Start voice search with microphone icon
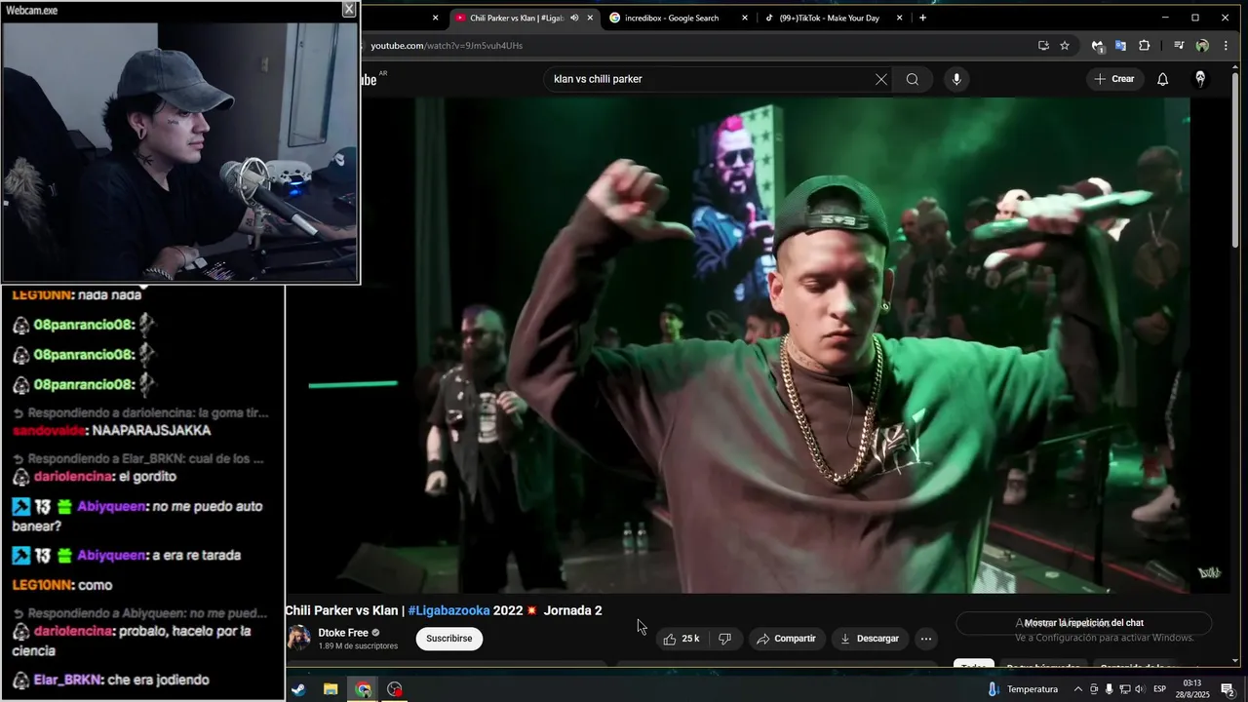 click(x=956, y=79)
